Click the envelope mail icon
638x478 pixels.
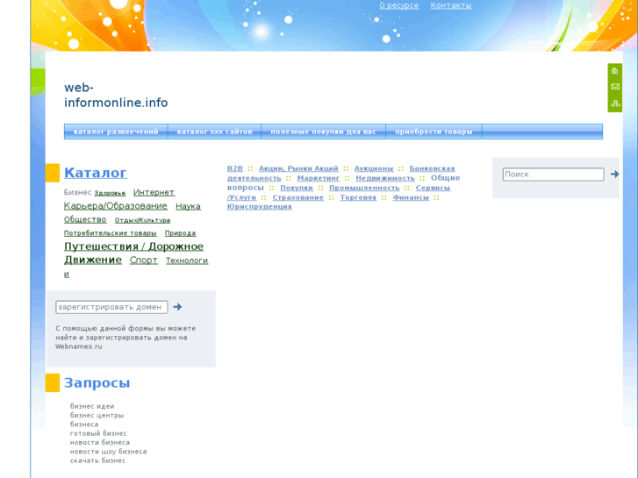click(615, 87)
